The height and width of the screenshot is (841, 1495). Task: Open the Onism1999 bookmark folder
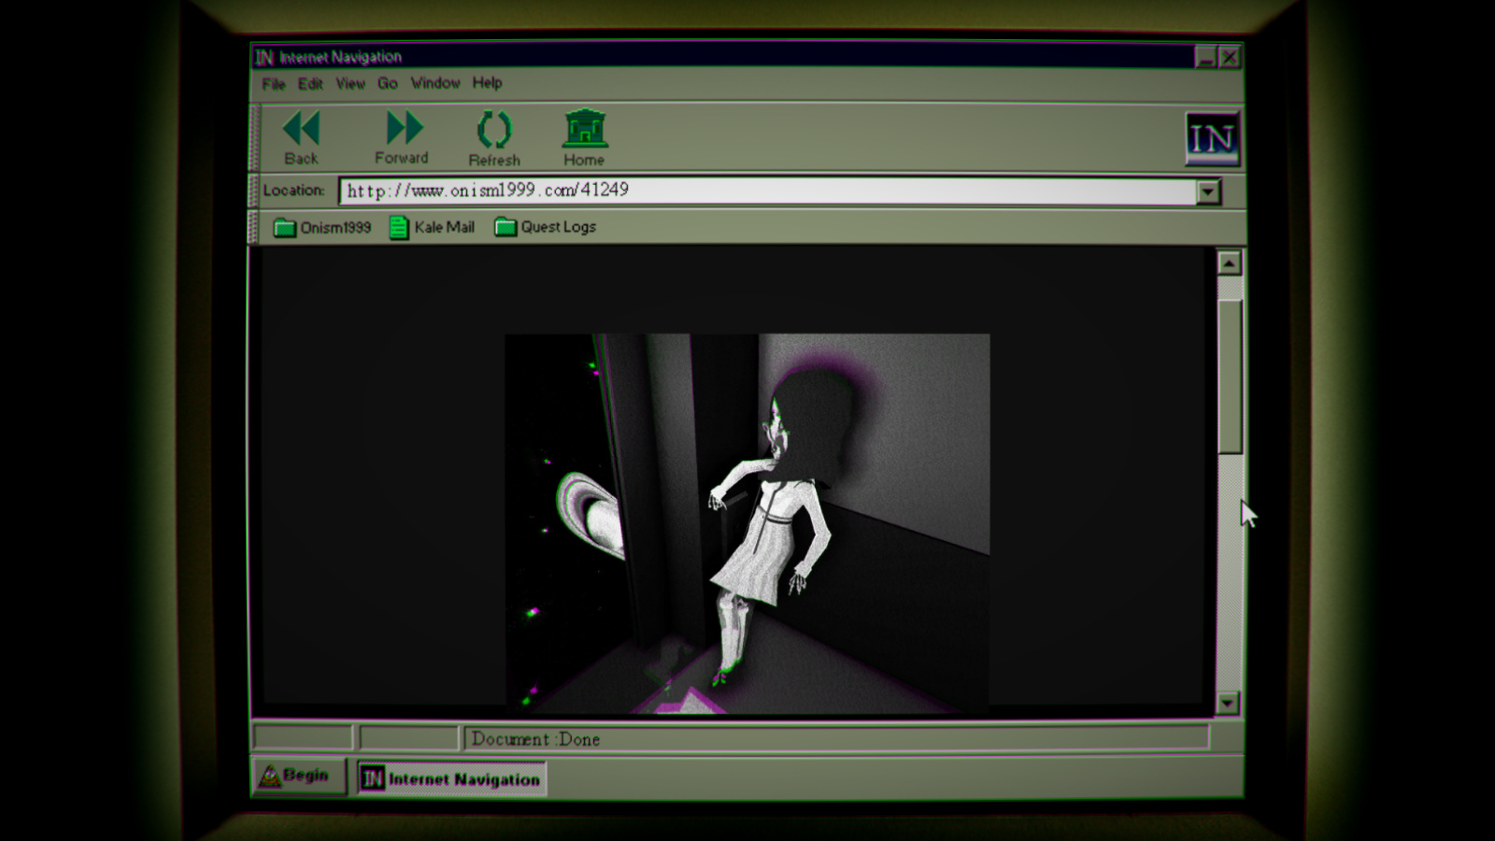(322, 227)
